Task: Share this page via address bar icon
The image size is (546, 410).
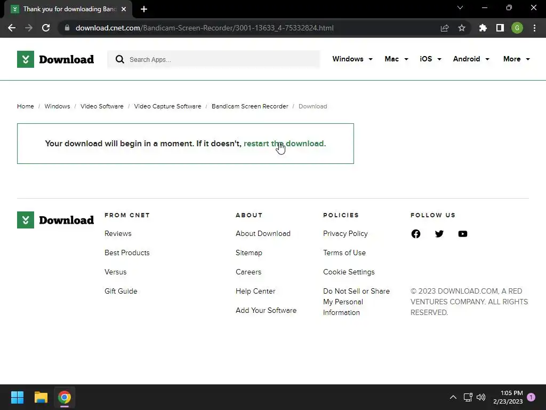Action: (x=445, y=28)
